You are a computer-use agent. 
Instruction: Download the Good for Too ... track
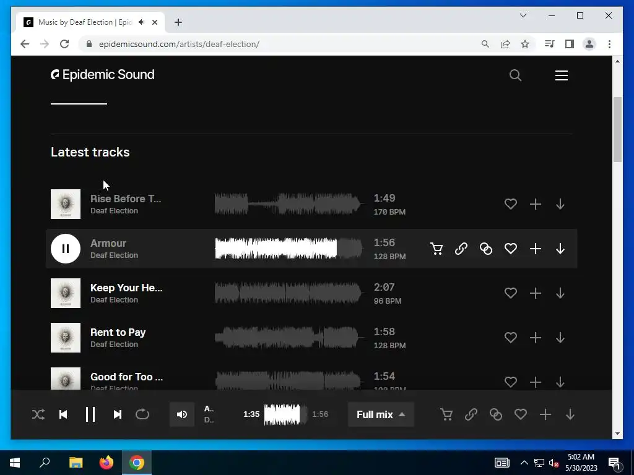[x=560, y=382]
